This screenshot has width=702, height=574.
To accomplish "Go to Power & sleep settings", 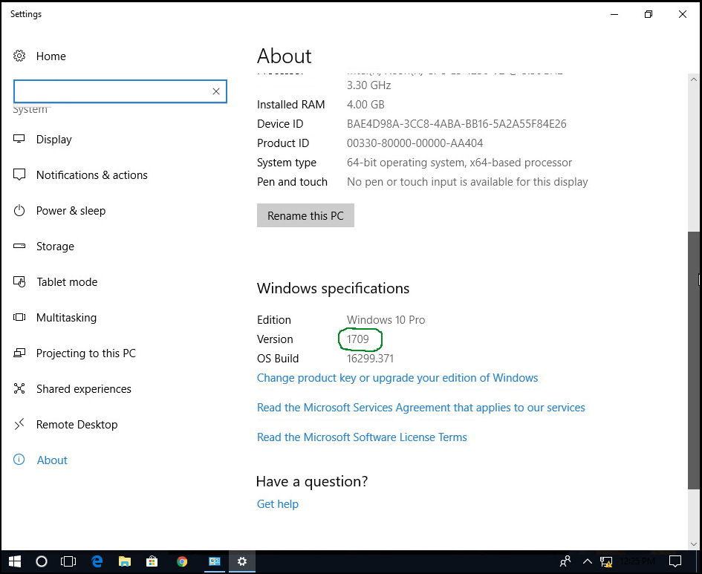I will tap(71, 210).
